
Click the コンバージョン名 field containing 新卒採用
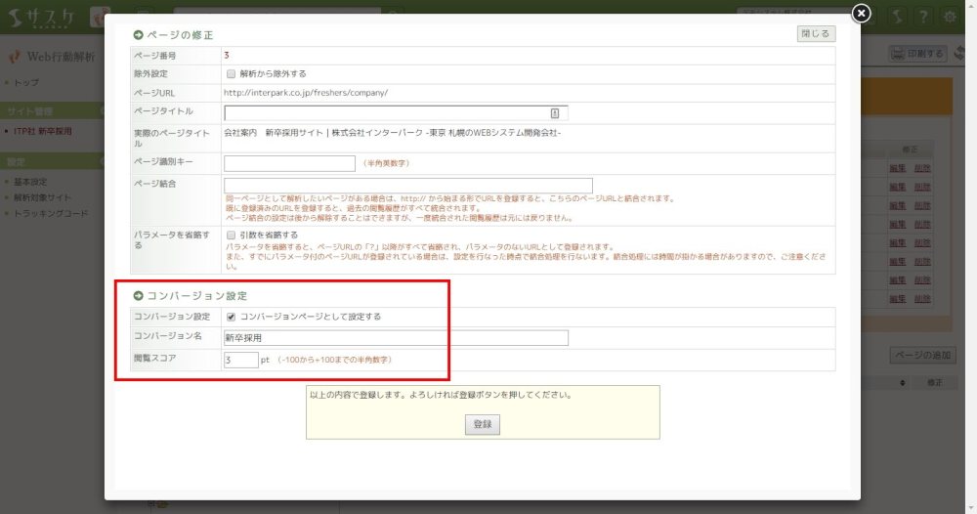click(x=396, y=338)
